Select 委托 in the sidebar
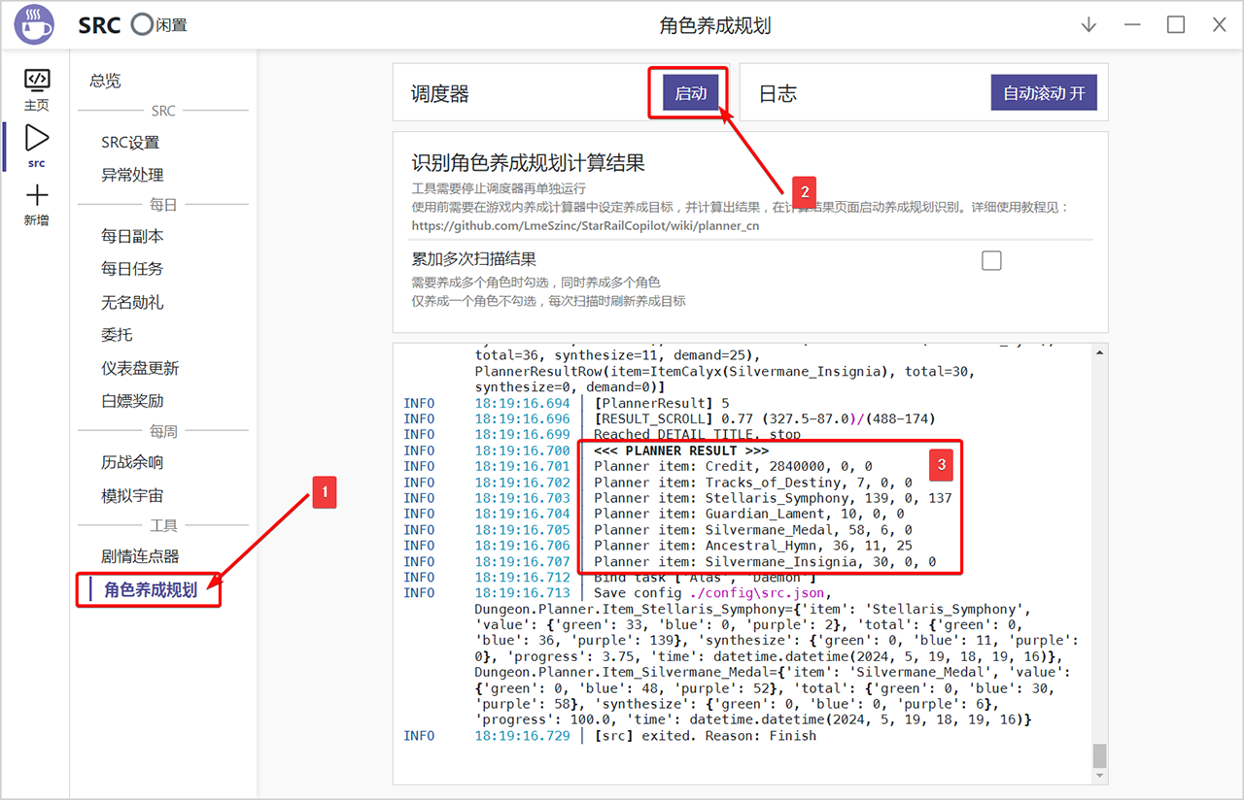 (117, 335)
